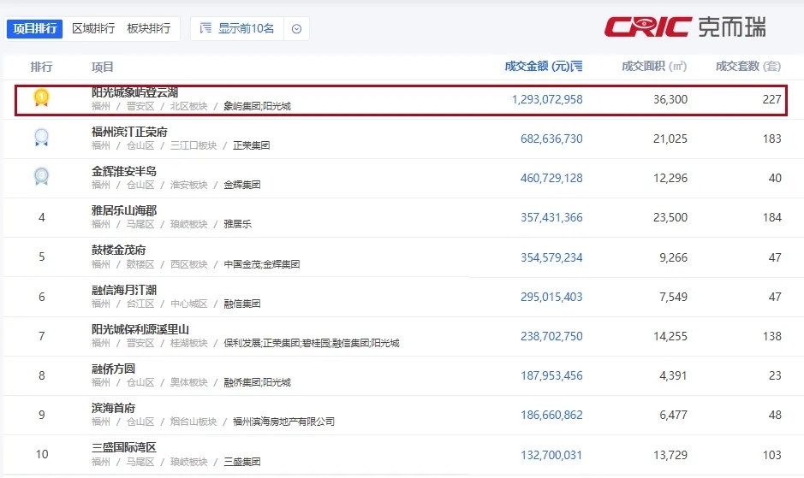Viewport: 804px width, 478px height.
Task: Click units count 183
Action: [771, 139]
